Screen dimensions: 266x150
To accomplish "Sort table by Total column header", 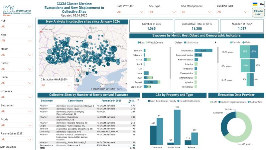I will pos(132,101).
